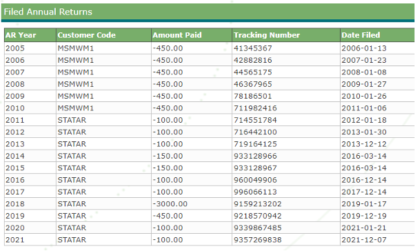Image resolution: width=415 pixels, height=251 pixels.
Task: Click the 2019 row -450.00 amount
Action: [168, 216]
